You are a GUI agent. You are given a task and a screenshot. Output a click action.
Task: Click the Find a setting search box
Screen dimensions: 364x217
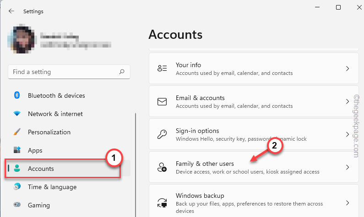[64, 72]
